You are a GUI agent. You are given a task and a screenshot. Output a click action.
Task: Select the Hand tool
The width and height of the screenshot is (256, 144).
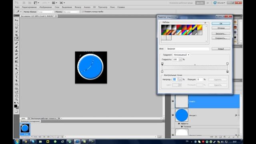[16, 96]
